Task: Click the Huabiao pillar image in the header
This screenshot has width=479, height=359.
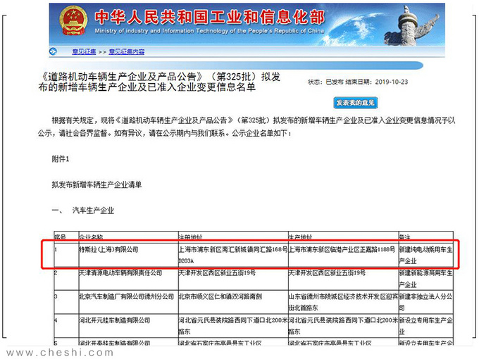Action: click(x=411, y=25)
